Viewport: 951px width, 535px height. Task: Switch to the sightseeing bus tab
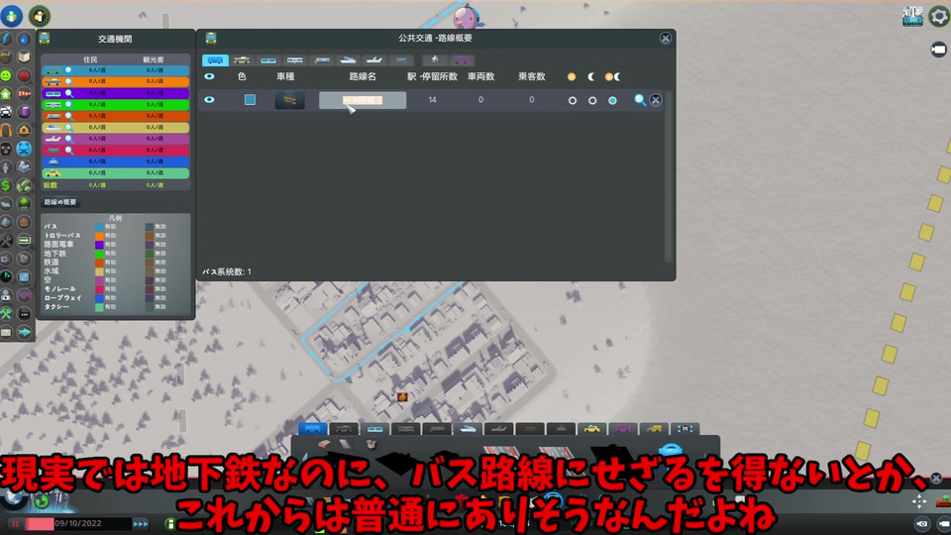461,60
